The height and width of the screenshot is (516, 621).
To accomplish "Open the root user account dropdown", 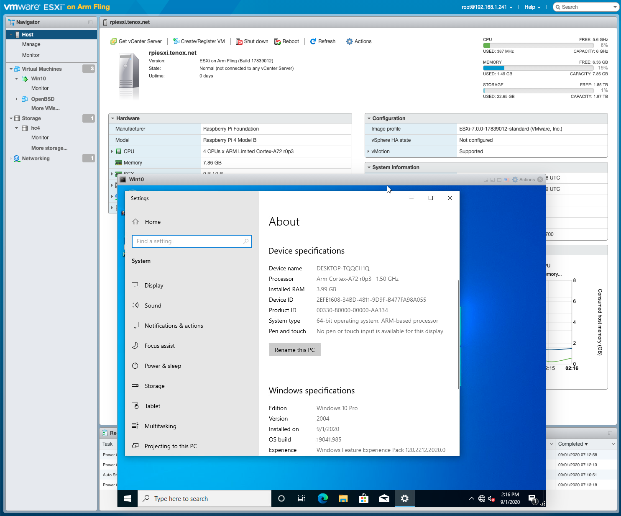I will [x=487, y=7].
